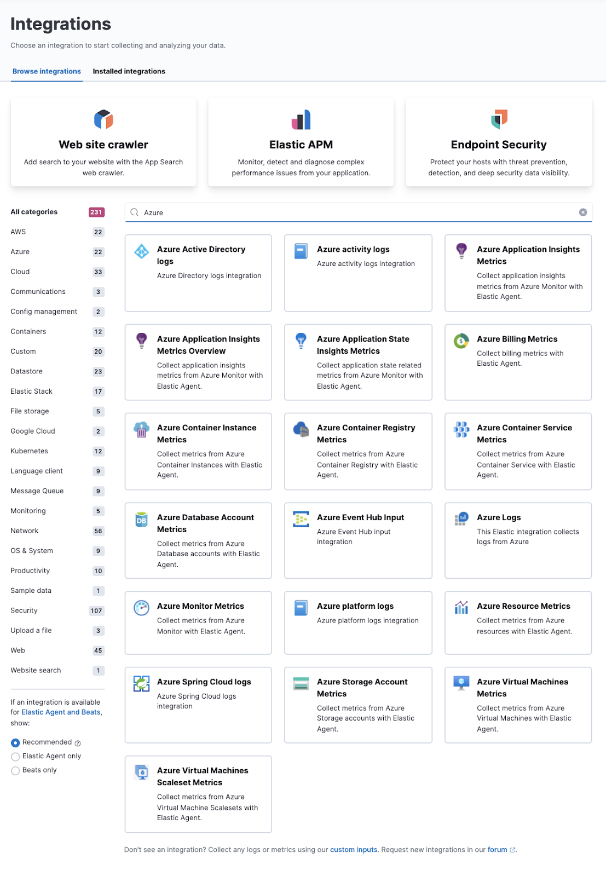
Task: Click the Azure Billing Metrics icon
Action: (x=461, y=341)
